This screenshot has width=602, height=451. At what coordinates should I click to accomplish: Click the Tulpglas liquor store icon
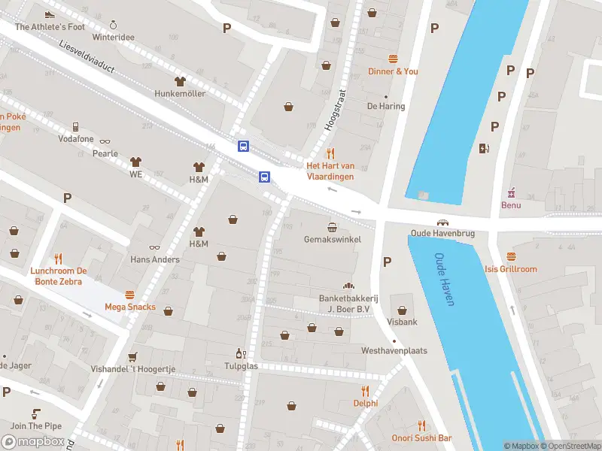pyautogui.click(x=241, y=353)
